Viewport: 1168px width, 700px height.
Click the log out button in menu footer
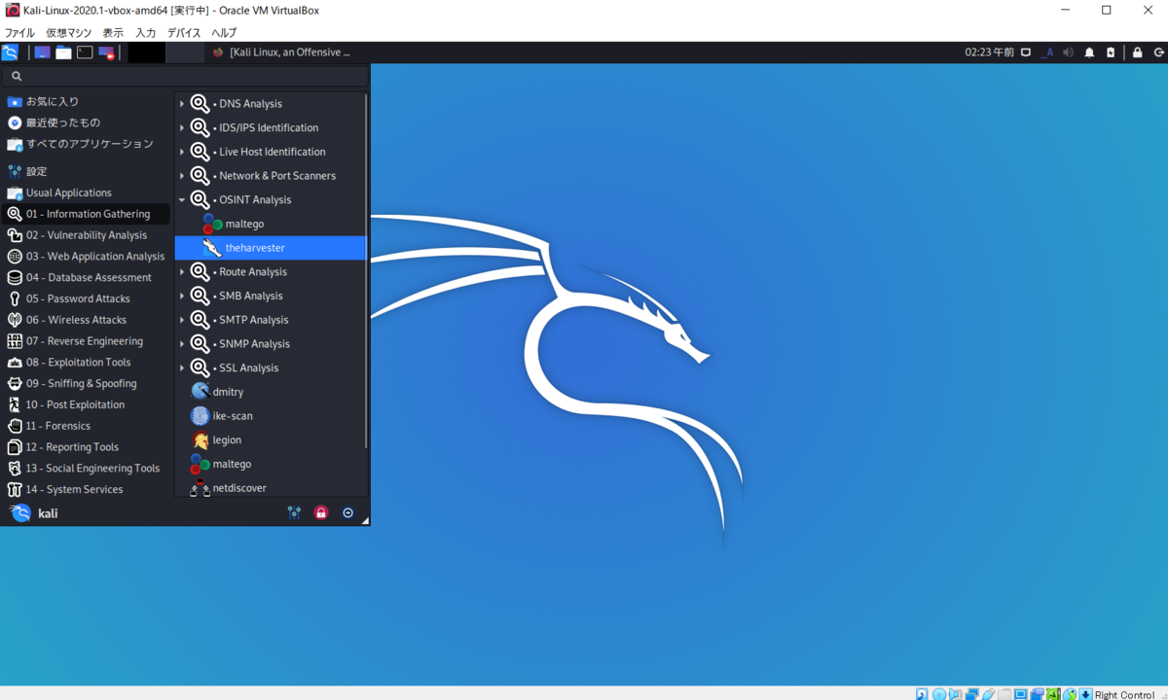(347, 512)
